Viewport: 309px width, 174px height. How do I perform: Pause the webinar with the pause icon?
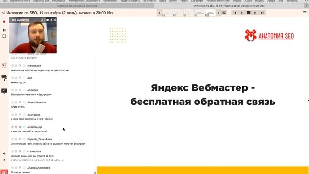tap(4, 30)
